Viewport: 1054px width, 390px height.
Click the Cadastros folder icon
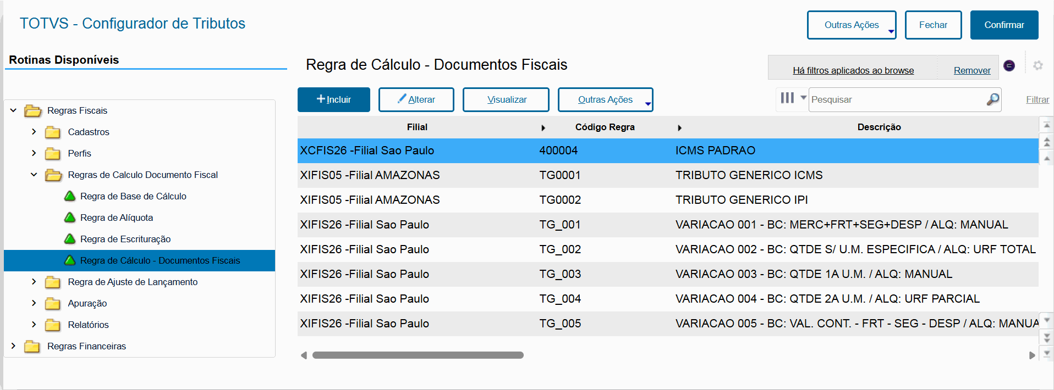[x=53, y=132]
